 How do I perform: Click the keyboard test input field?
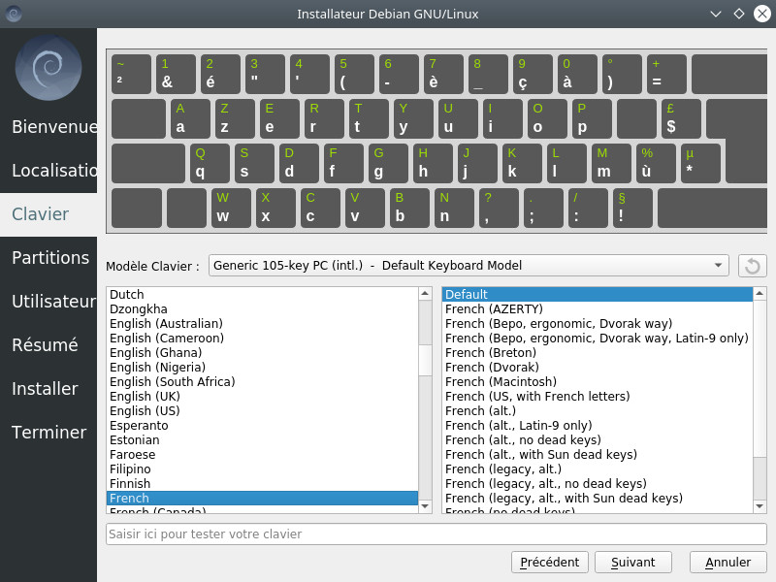click(x=436, y=533)
